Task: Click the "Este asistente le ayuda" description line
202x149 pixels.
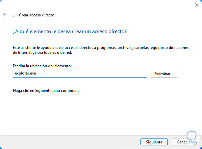Action: coord(100,48)
